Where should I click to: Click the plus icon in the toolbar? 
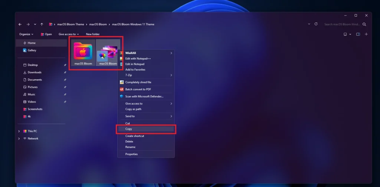[x=366, y=34]
